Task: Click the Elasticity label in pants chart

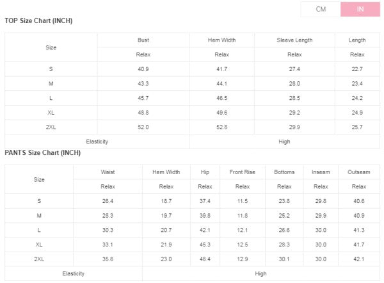Action: [73, 274]
